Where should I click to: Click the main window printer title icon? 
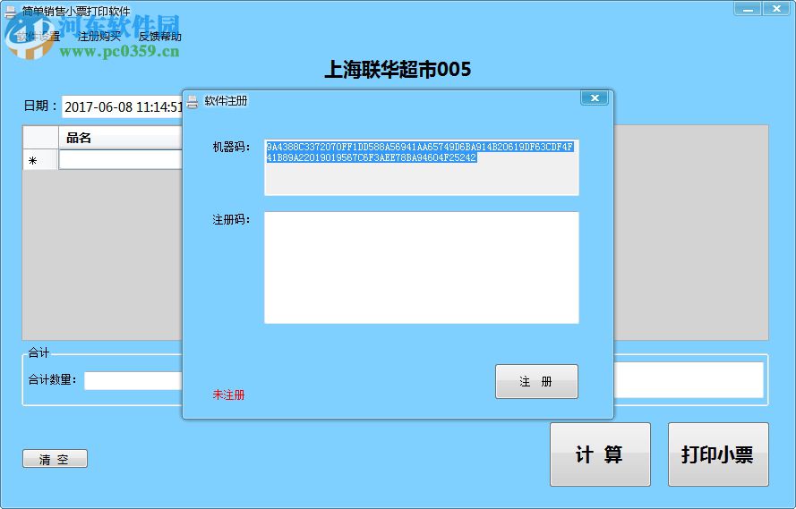[10, 12]
